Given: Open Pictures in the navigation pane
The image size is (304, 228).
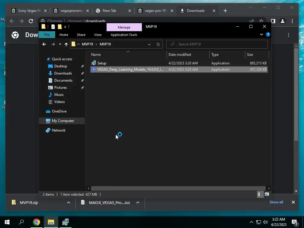Looking at the screenshot, I should point(61,88).
